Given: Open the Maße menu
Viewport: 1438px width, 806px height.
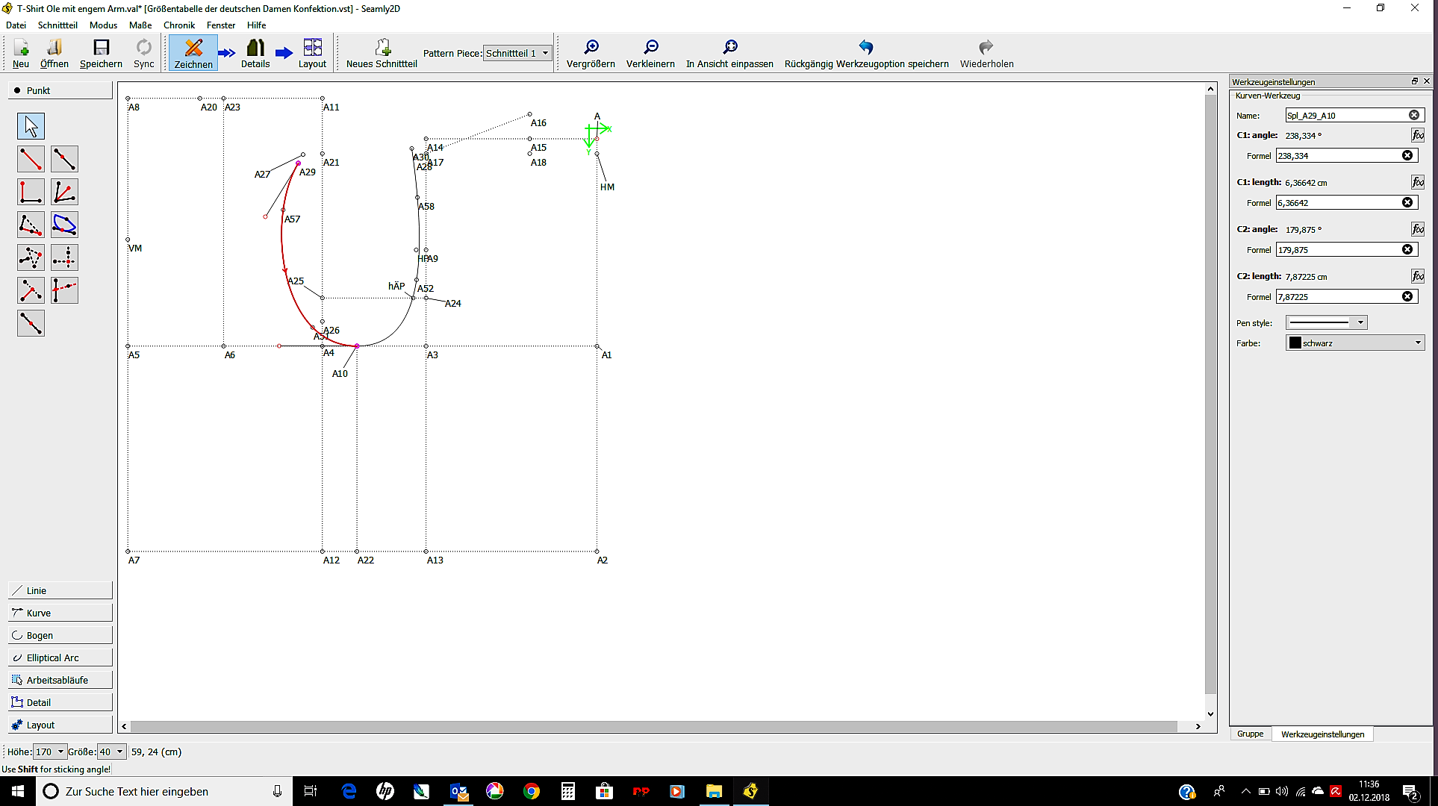Looking at the screenshot, I should 140,25.
